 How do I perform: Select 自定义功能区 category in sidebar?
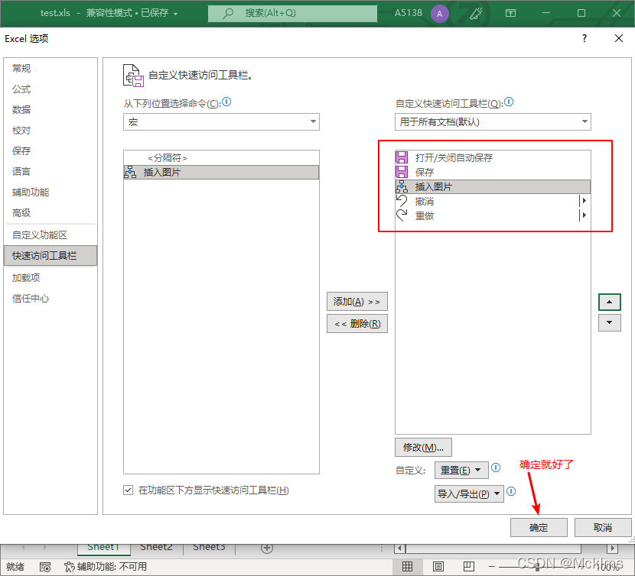[x=50, y=235]
